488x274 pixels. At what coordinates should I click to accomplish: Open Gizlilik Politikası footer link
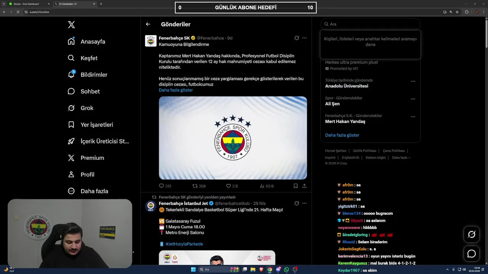click(364, 151)
